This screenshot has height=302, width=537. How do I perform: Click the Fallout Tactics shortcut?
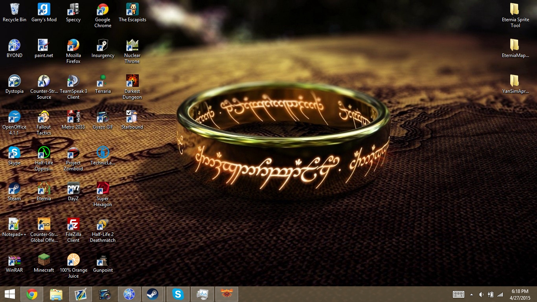[x=44, y=123]
